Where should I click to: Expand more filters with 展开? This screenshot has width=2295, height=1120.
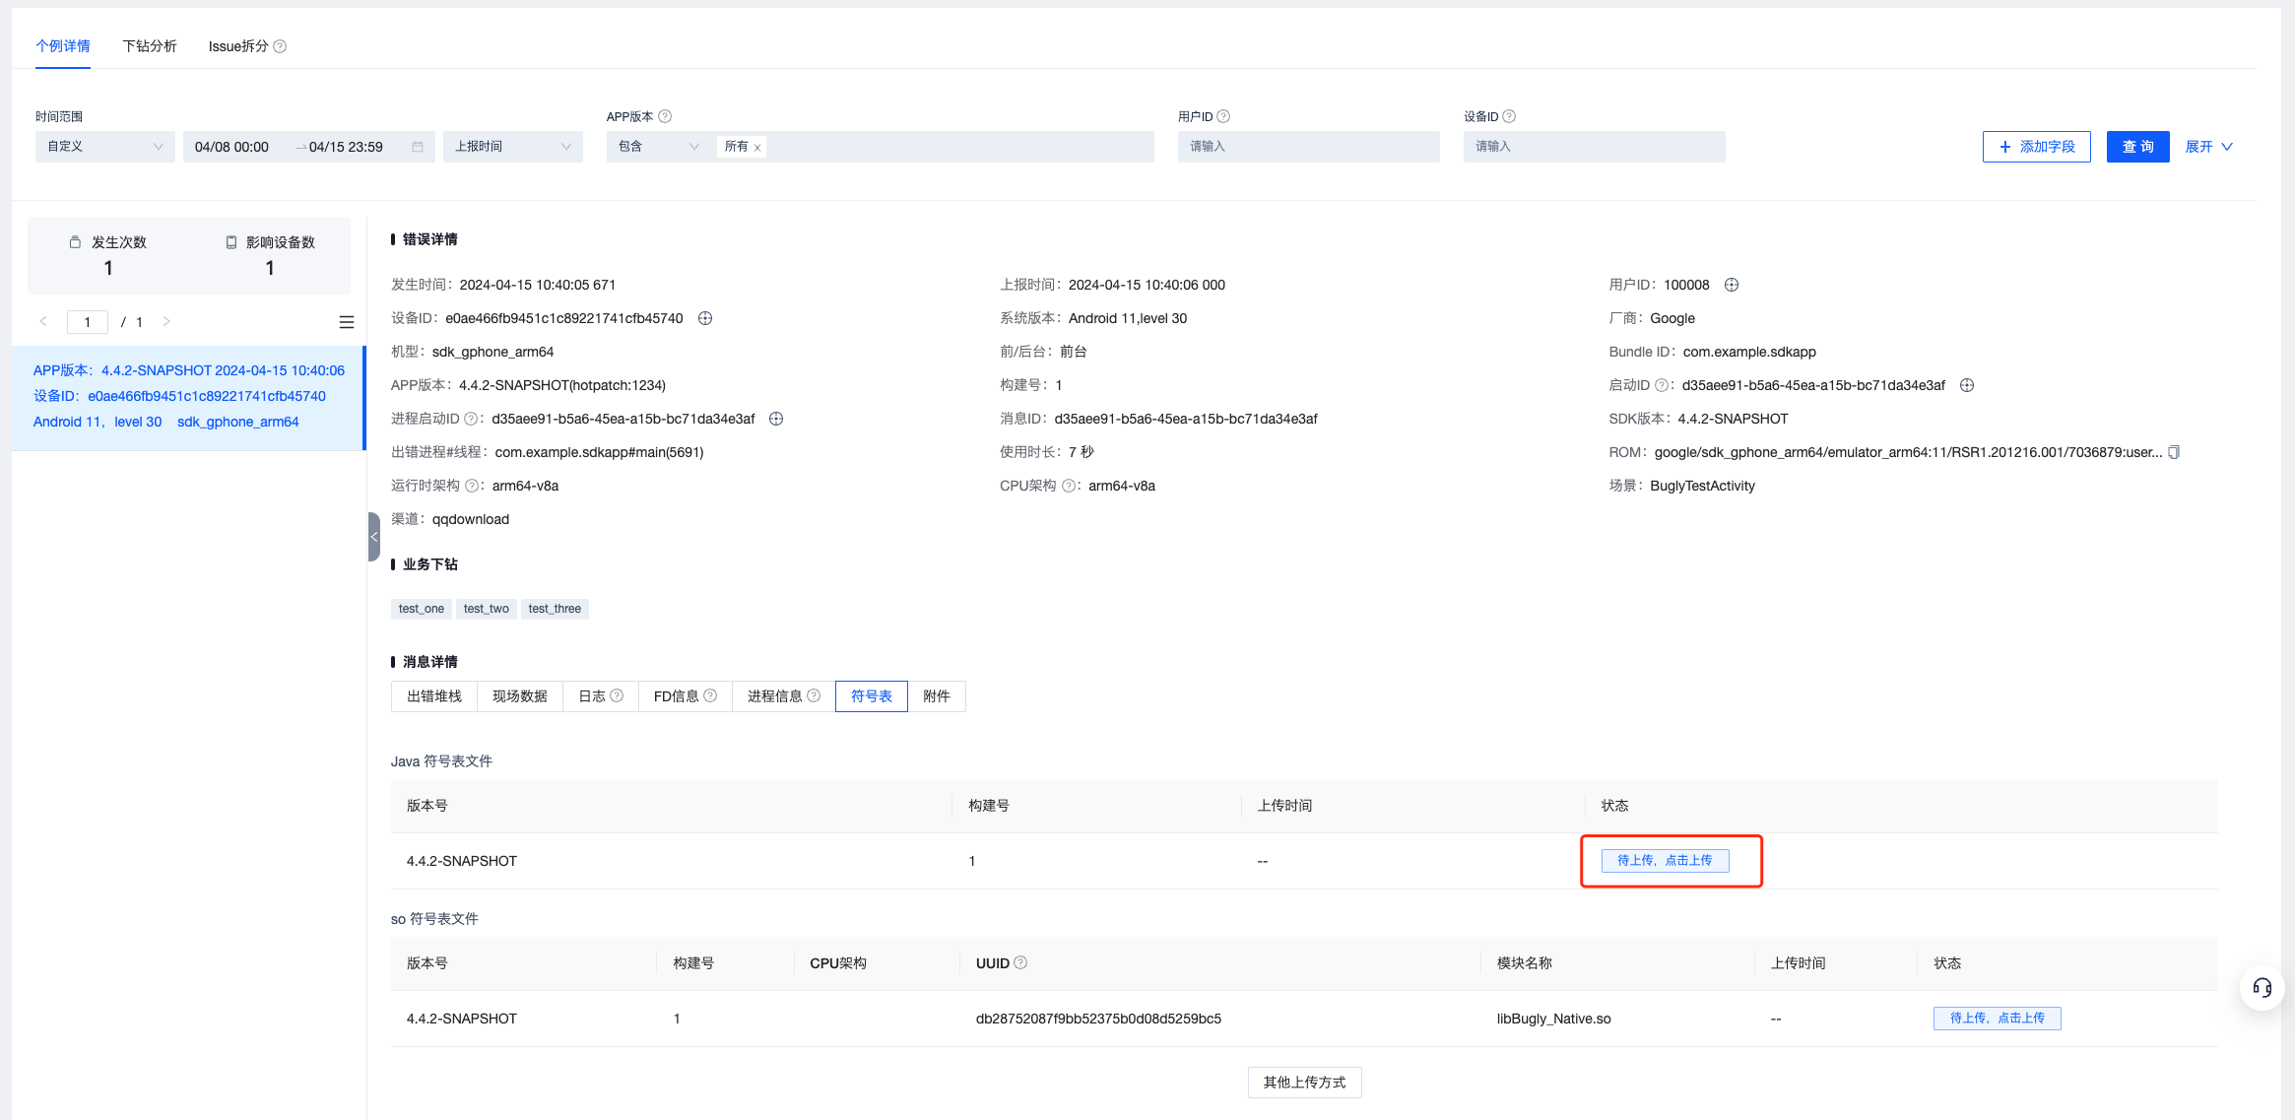(2209, 147)
